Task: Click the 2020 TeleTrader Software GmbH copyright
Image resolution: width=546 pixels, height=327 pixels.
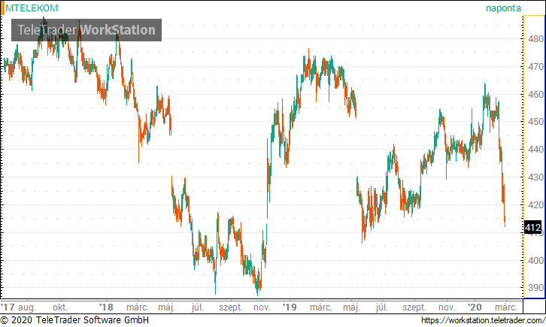Action: (74, 320)
